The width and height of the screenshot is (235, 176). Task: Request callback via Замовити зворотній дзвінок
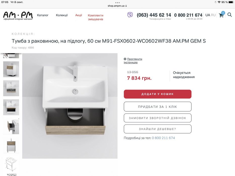(x=157, y=118)
